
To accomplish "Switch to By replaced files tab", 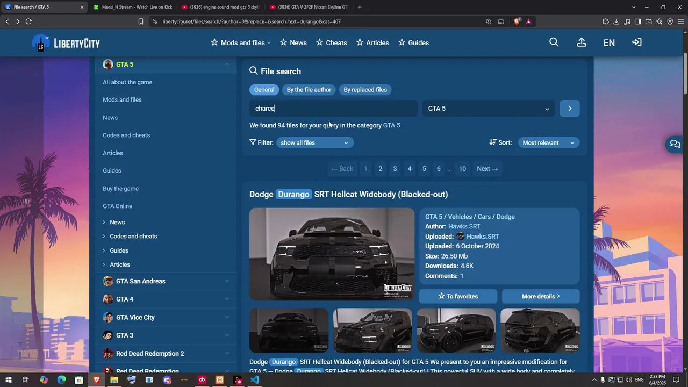I will point(365,90).
